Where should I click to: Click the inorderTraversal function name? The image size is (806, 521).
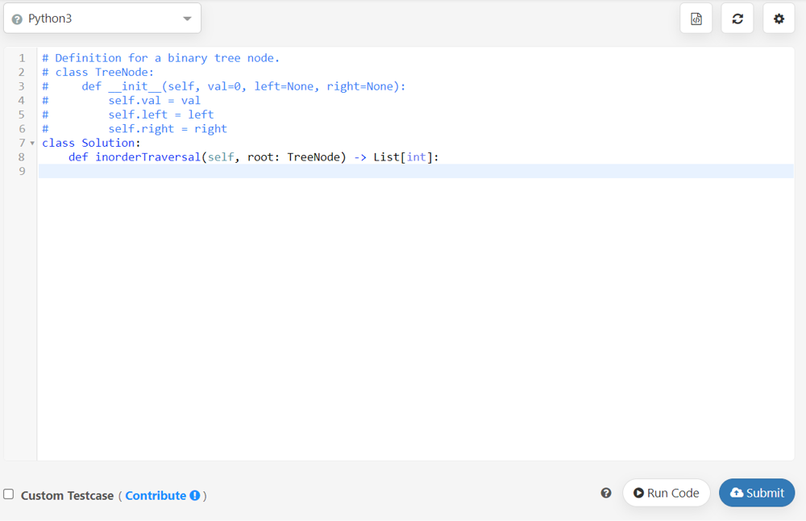148,157
